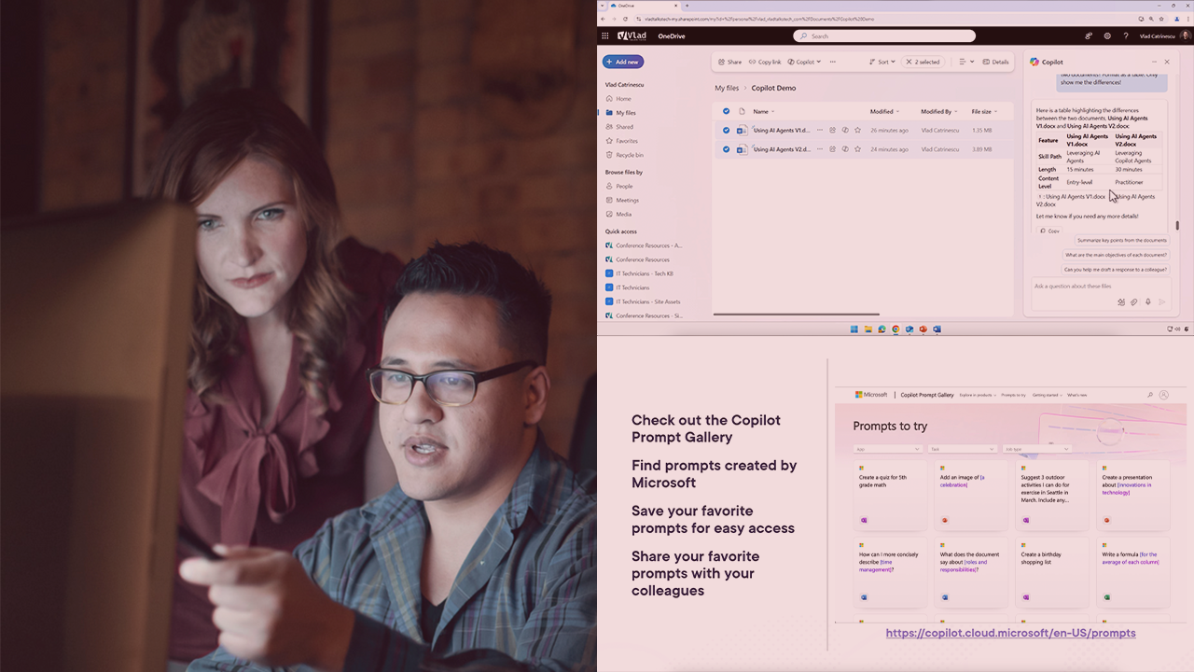The width and height of the screenshot is (1194, 672).
Task: Open PowerPoint from the Windows taskbar
Action: 923,329
